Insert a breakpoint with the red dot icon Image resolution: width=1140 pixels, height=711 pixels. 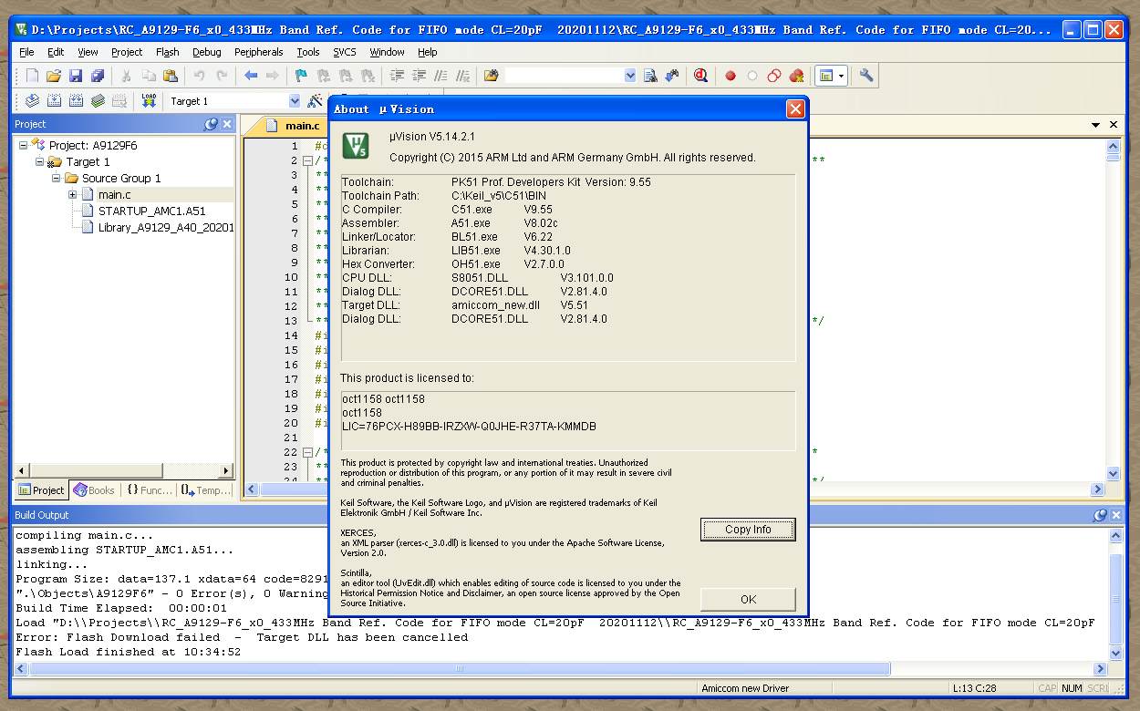[731, 76]
